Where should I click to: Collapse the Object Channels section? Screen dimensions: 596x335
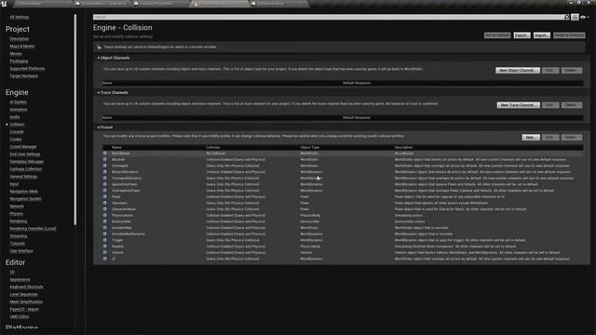click(x=99, y=58)
